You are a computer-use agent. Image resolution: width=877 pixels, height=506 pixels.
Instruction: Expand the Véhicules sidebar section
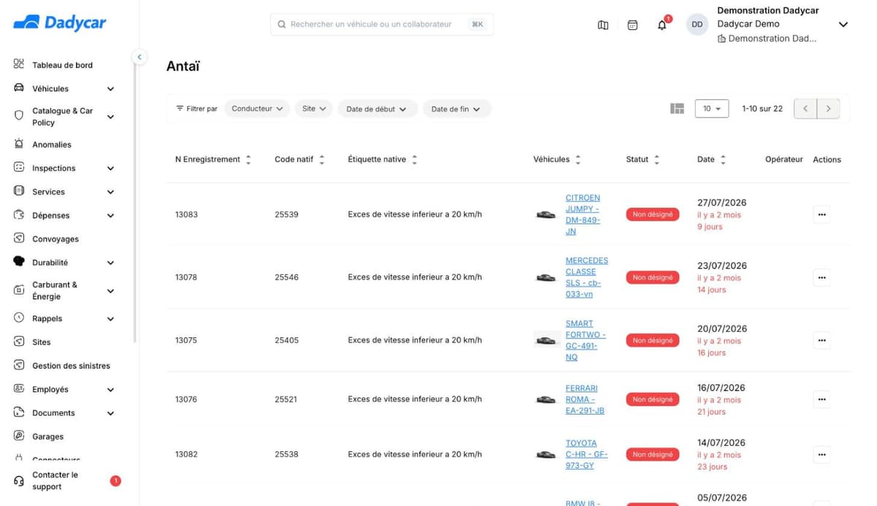pos(110,88)
